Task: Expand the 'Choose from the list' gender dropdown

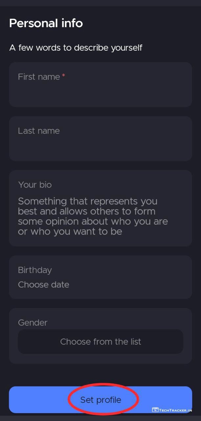Action: (100, 342)
